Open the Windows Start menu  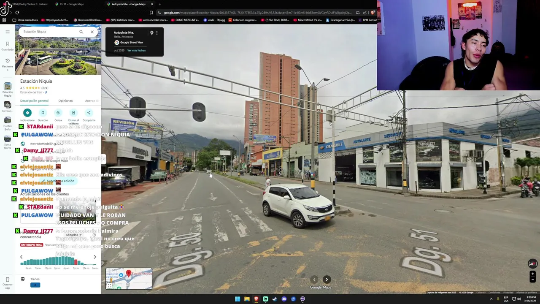click(x=238, y=299)
